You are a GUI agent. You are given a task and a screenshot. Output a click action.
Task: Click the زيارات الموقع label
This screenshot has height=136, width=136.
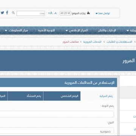coord(79,13)
